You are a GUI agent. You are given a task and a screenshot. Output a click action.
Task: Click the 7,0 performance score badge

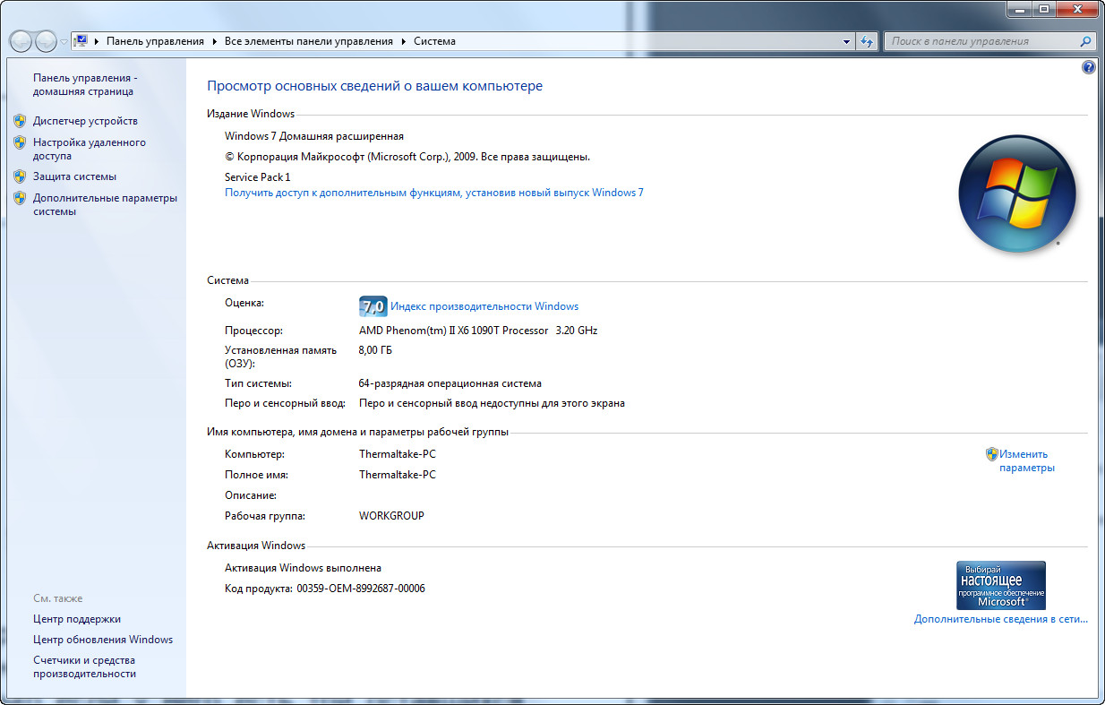coord(373,306)
